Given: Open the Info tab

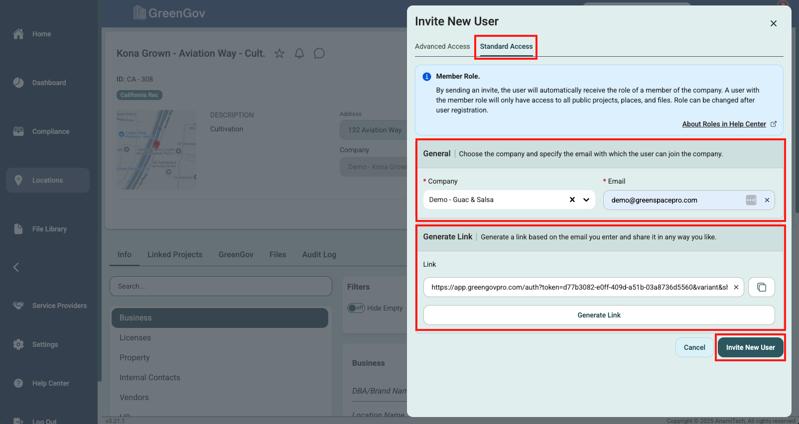Looking at the screenshot, I should click(x=125, y=254).
